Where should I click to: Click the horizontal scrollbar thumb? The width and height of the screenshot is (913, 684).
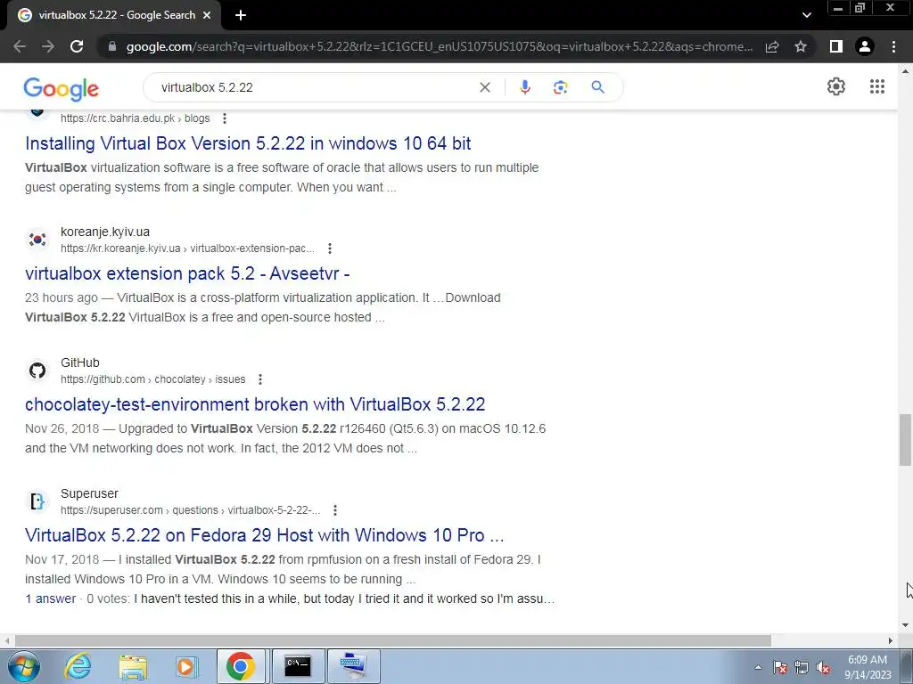click(393, 640)
